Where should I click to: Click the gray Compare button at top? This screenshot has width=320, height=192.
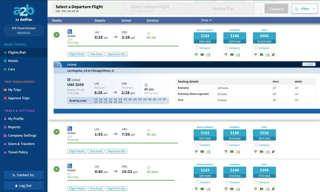tap(276, 9)
